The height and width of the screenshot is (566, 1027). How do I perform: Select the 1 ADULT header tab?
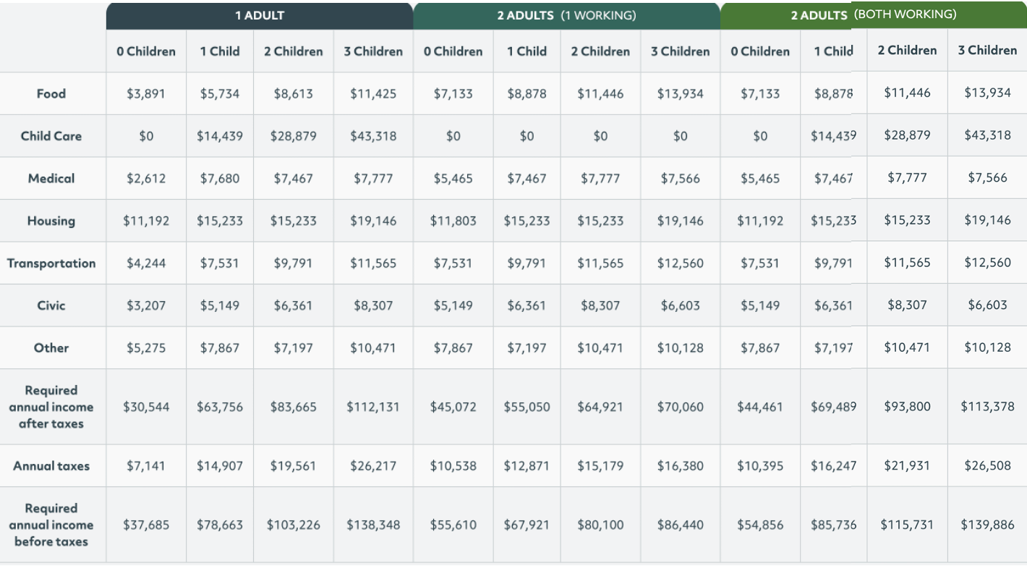click(x=260, y=15)
